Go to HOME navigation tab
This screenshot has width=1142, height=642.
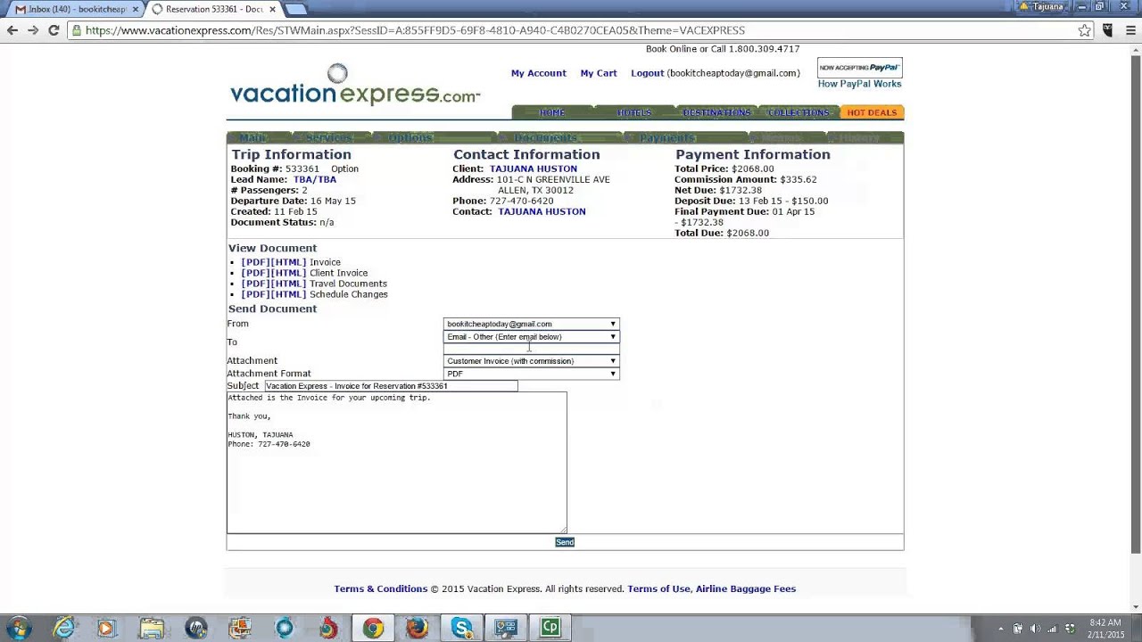[x=552, y=112]
